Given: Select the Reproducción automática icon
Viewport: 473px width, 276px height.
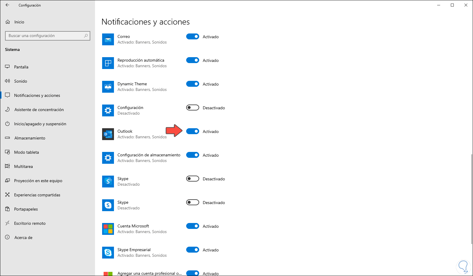Looking at the screenshot, I should [x=108, y=63].
